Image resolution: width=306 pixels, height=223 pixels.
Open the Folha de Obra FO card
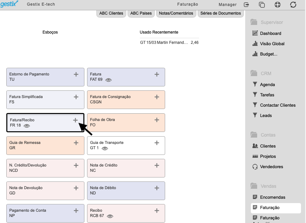(126, 123)
